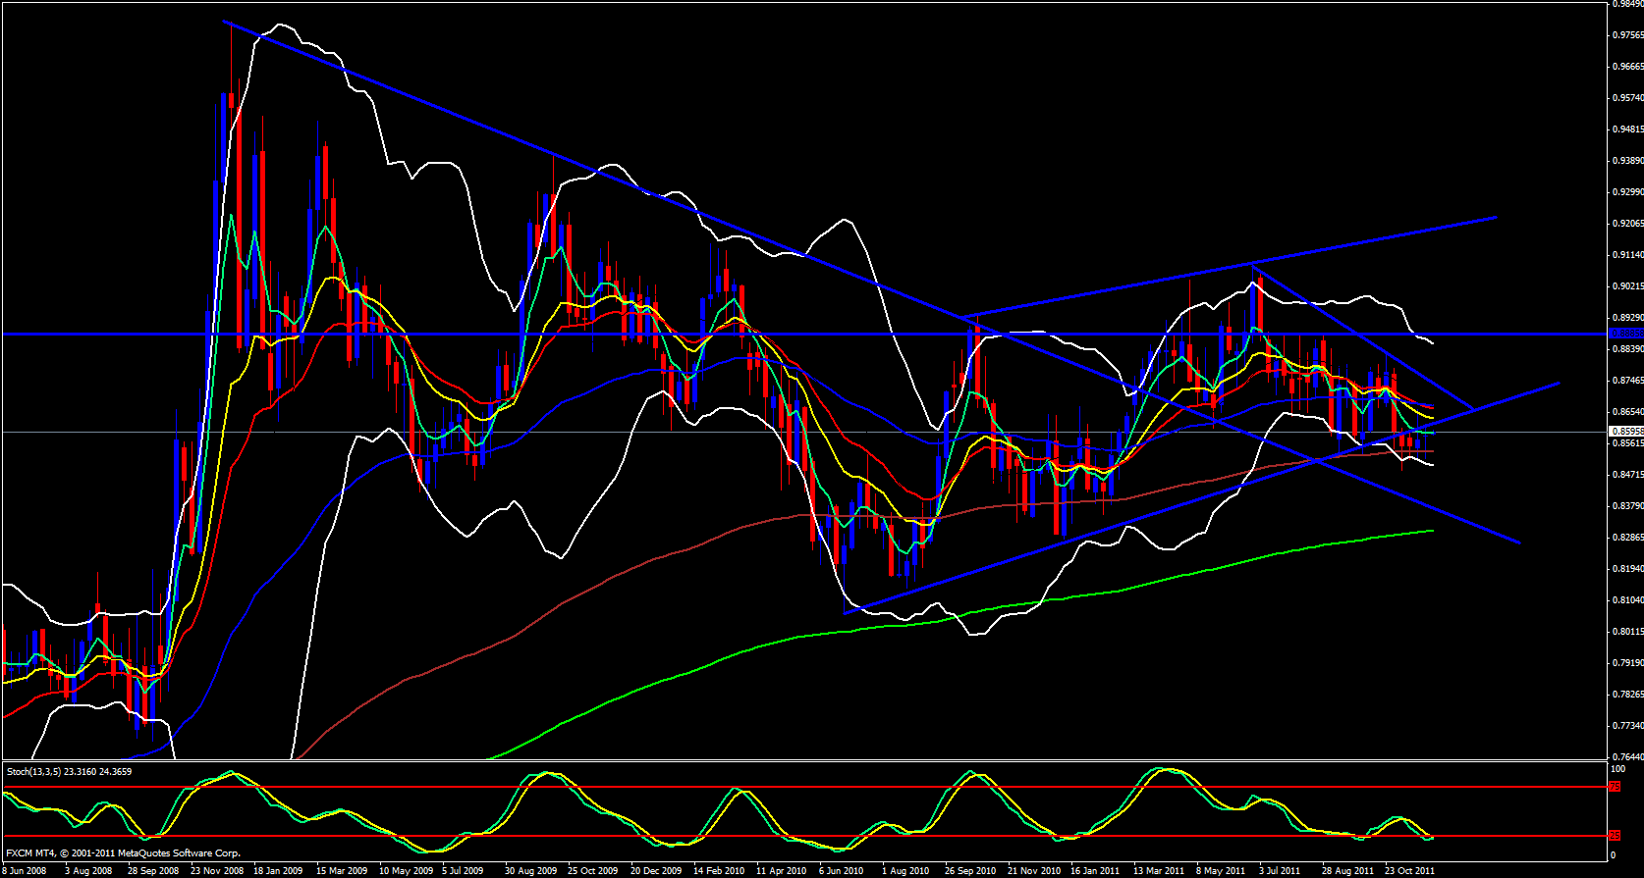Click the current price label 0.8595
This screenshot has width=1644, height=878.
[x=1626, y=432]
